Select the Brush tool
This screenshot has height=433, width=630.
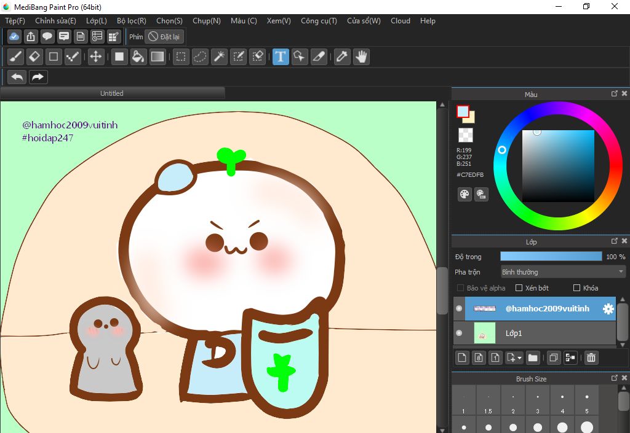[15, 57]
